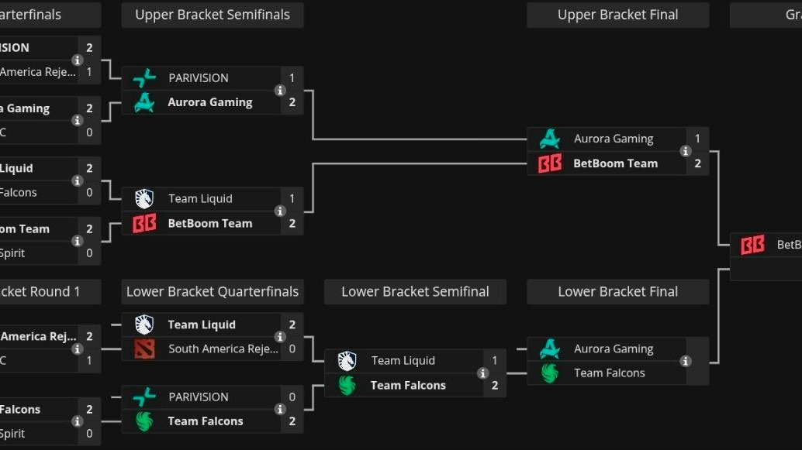
Task: Click South America Rejects Dota logo
Action: coord(144,349)
